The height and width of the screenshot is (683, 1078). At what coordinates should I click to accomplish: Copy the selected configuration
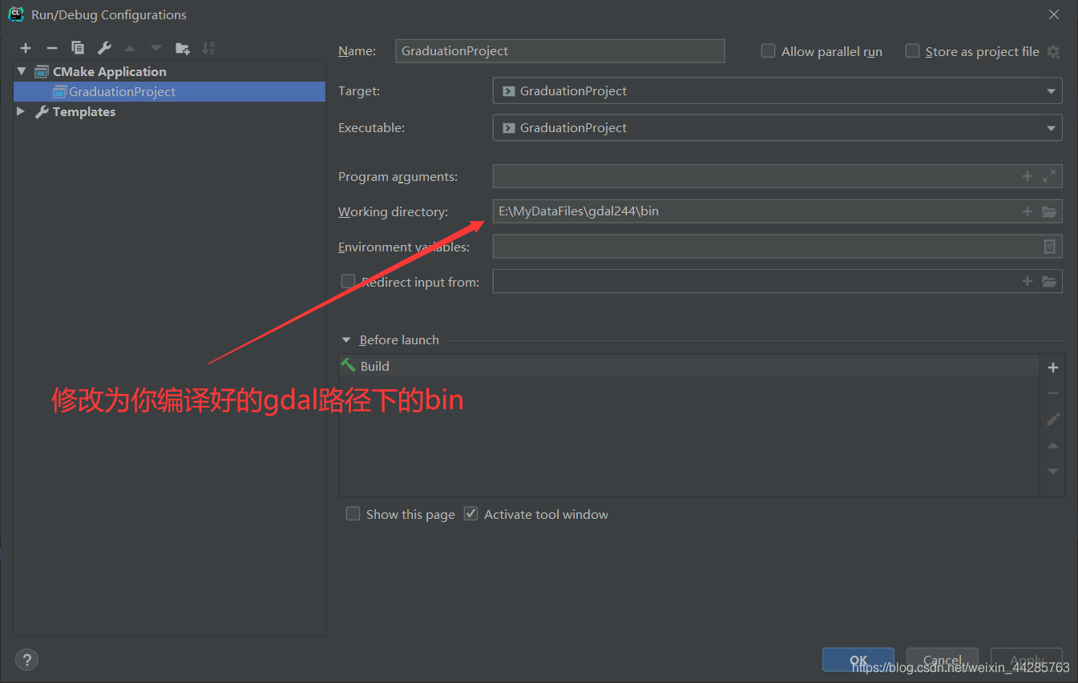78,48
